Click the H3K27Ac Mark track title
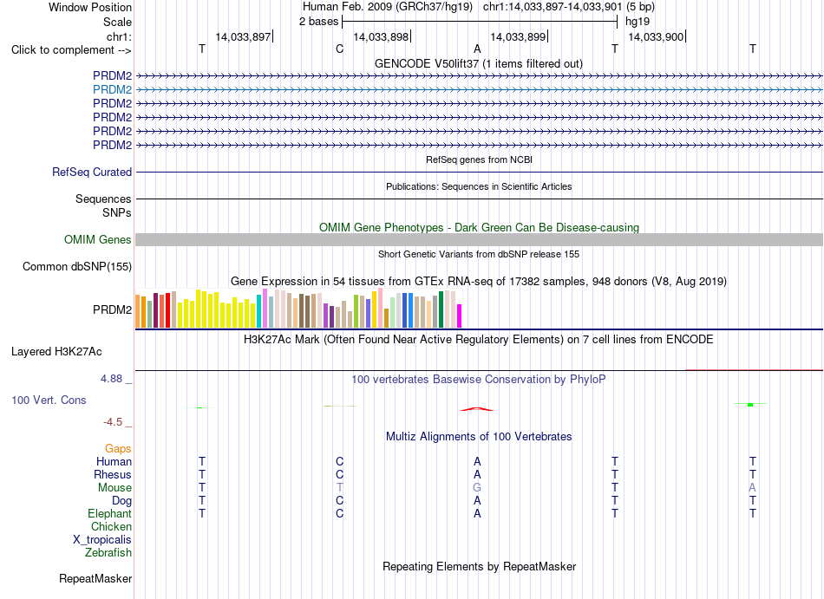The width and height of the screenshot is (824, 599). (479, 339)
